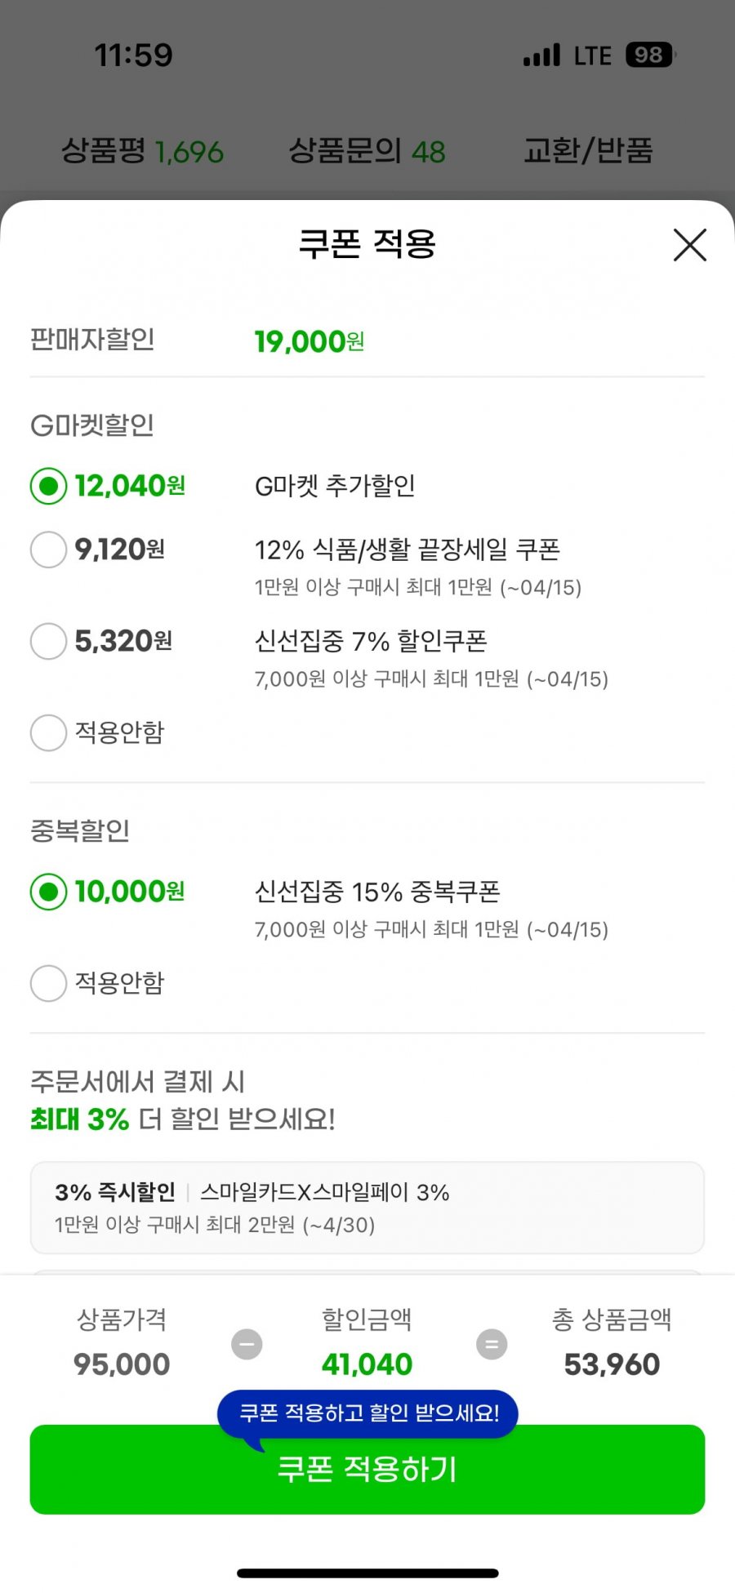
Task: Tap the equals circle icon before 총 상품금액
Action: pyautogui.click(x=492, y=1344)
